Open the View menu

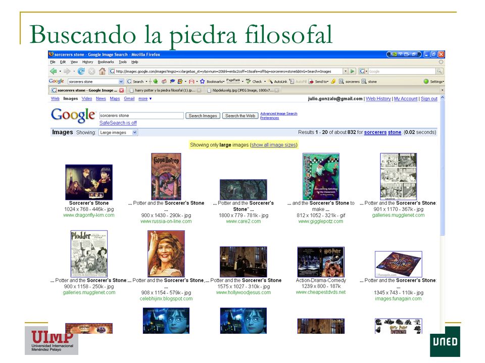point(74,62)
